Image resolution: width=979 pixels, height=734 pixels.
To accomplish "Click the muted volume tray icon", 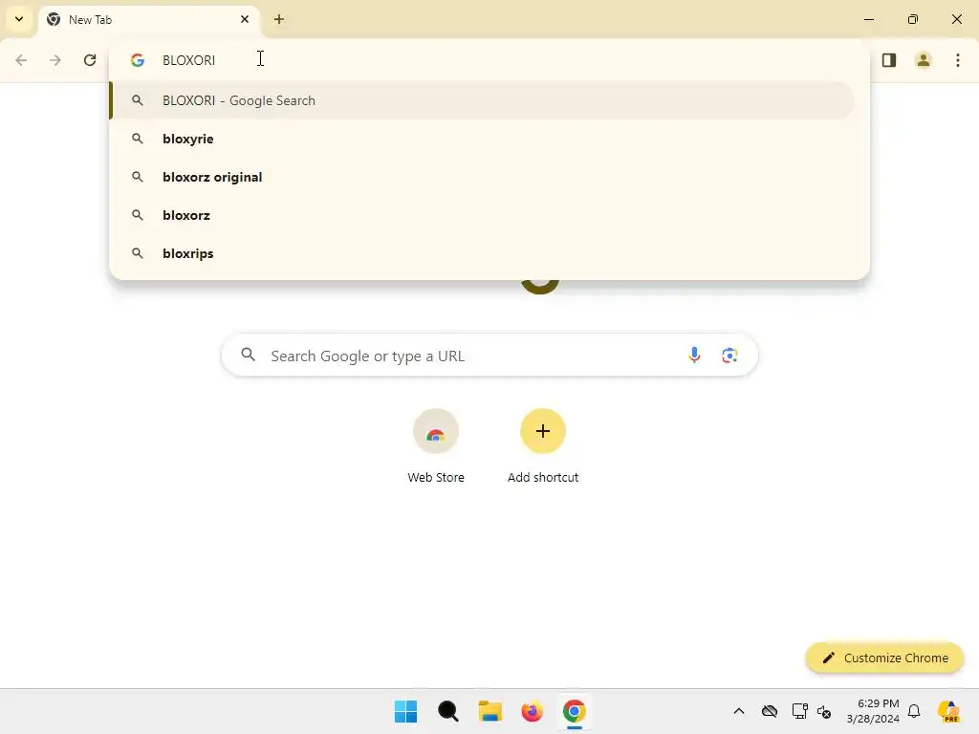I will click(x=824, y=711).
